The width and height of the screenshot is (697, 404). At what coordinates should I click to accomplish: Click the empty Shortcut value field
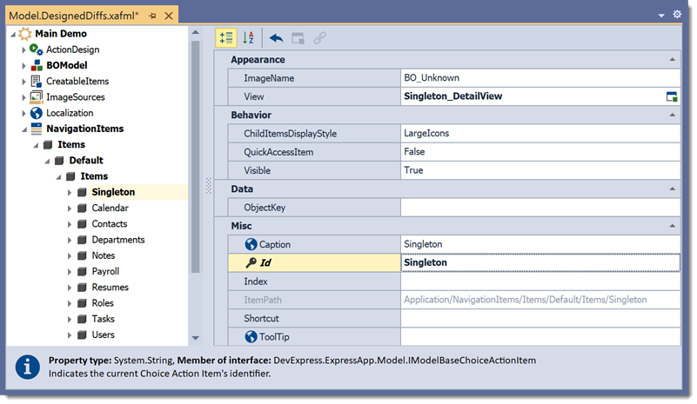point(540,318)
